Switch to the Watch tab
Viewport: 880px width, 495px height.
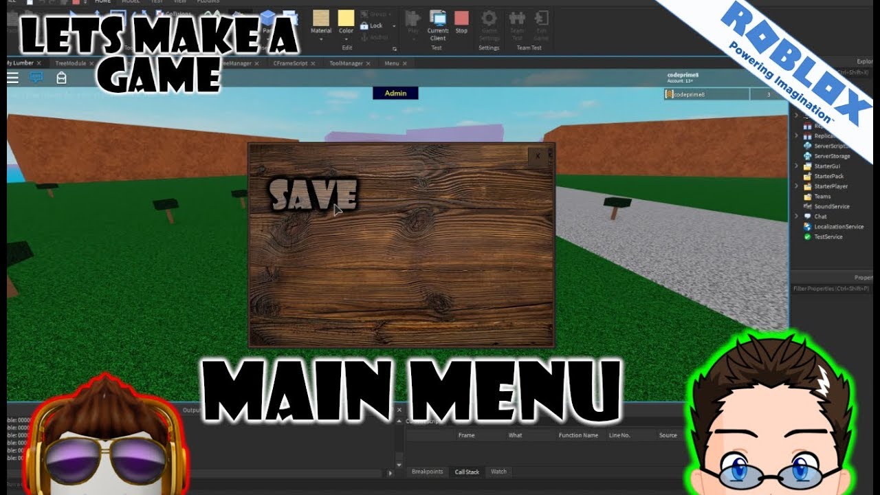point(498,472)
